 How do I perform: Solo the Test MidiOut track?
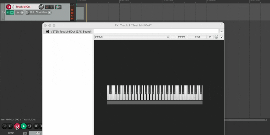(x=51, y=7)
